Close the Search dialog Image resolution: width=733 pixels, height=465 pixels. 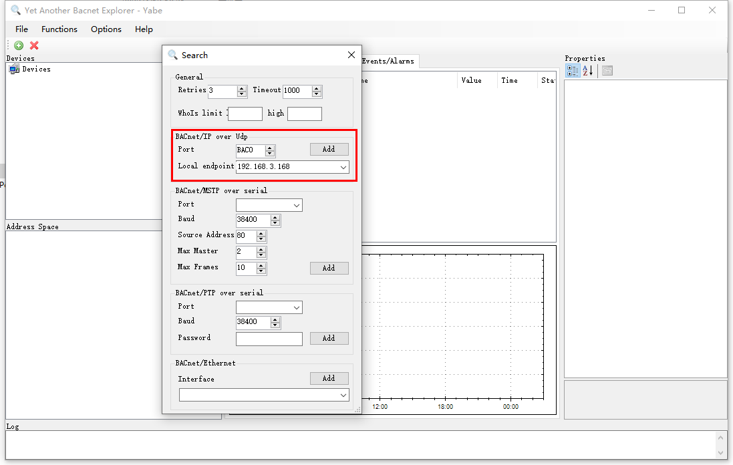351,55
